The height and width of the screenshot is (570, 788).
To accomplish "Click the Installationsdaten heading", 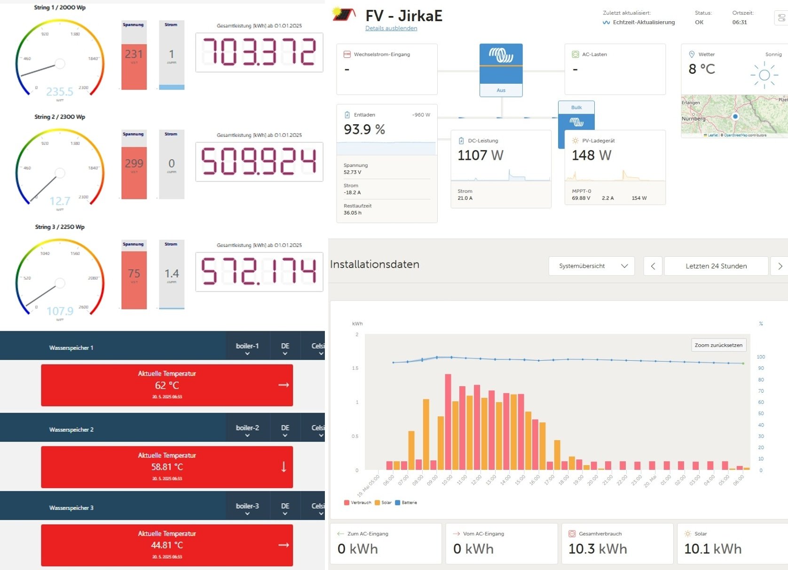I will coord(375,264).
